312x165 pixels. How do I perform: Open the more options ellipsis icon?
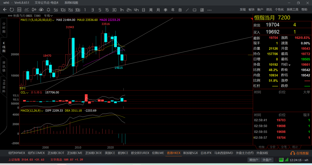(209, 10)
